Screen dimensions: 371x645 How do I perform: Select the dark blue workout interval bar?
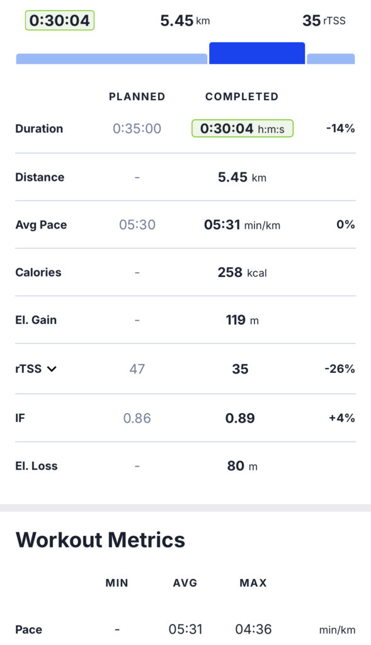(257, 53)
